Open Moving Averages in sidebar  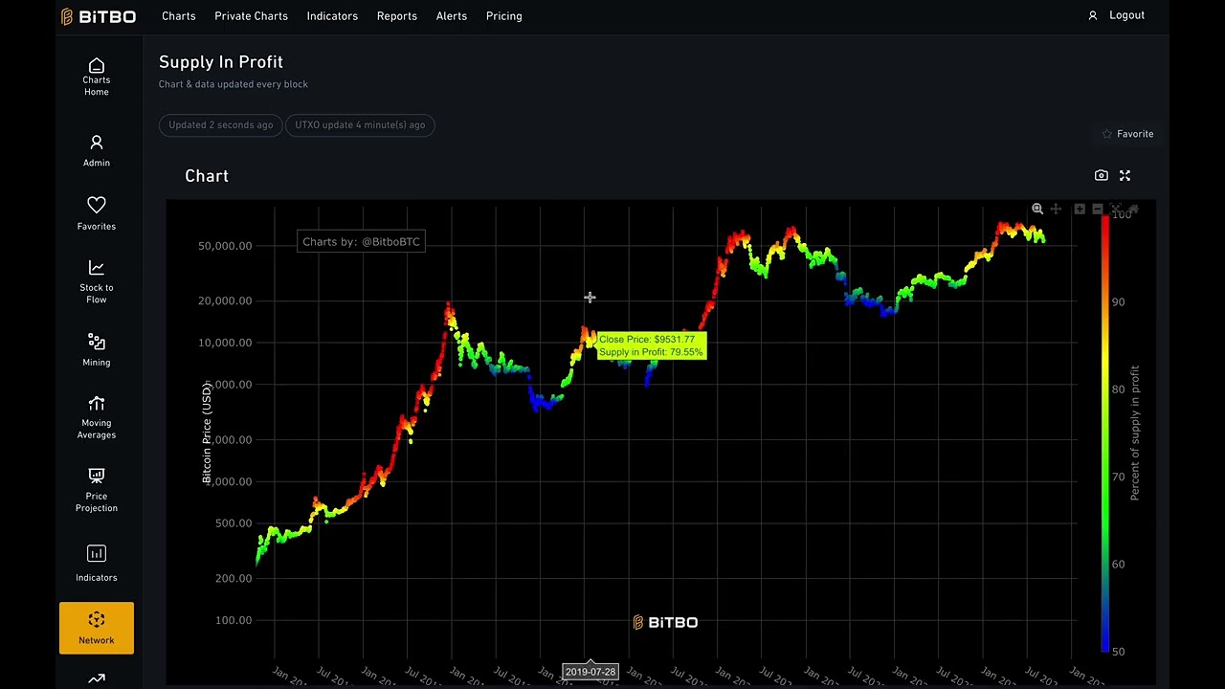(96, 418)
